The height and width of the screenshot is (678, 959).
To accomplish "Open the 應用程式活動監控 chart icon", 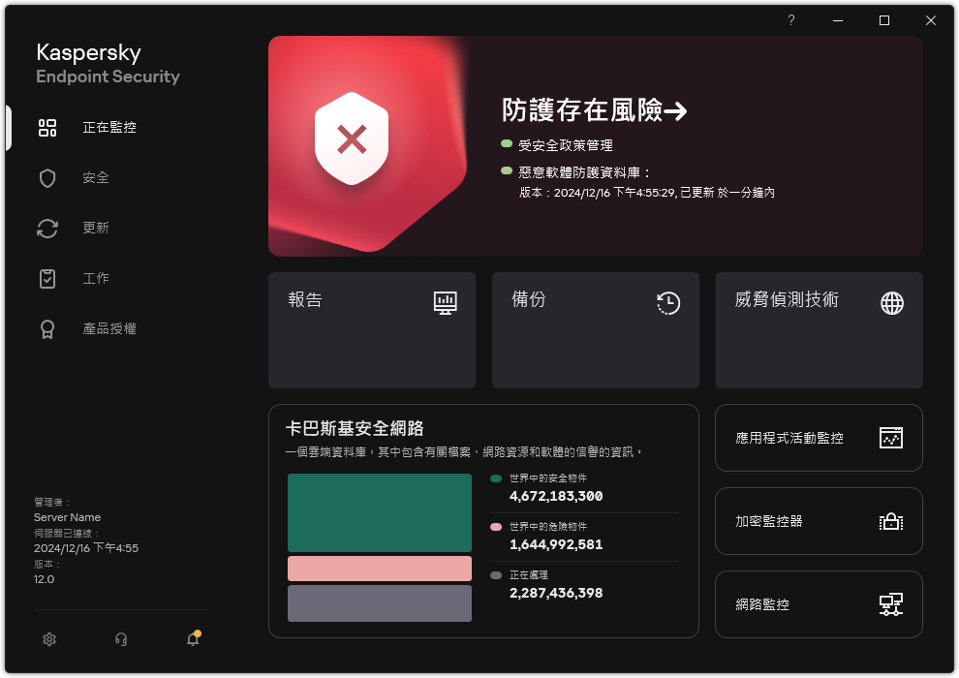I will [x=890, y=438].
